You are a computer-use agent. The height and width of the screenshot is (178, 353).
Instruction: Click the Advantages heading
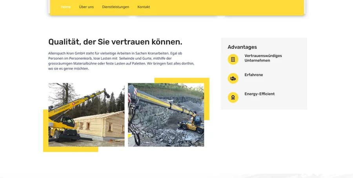[x=242, y=47]
